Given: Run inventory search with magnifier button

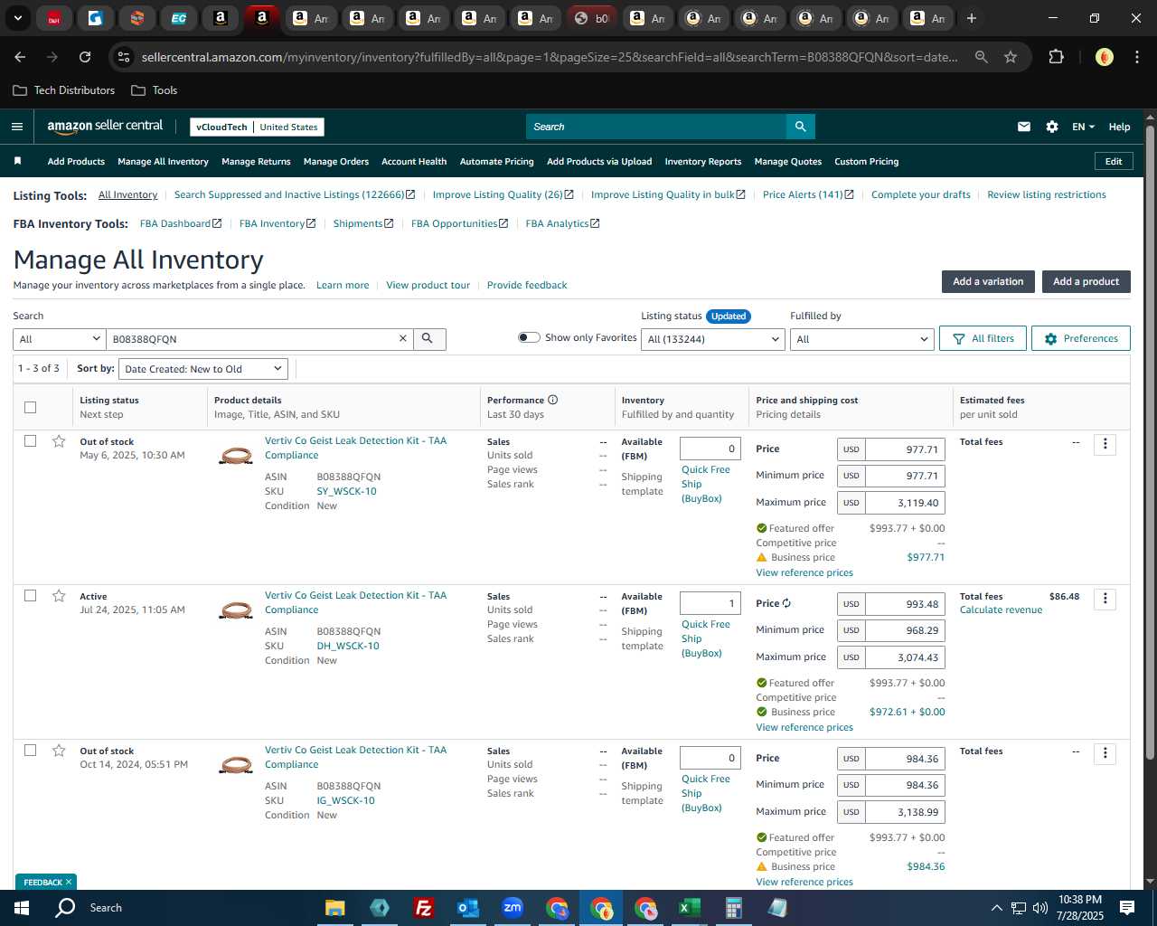Looking at the screenshot, I should 428,338.
